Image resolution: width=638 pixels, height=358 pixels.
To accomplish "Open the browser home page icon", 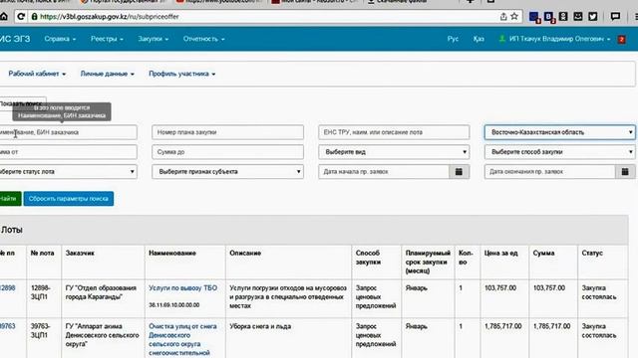I will coord(4,17).
